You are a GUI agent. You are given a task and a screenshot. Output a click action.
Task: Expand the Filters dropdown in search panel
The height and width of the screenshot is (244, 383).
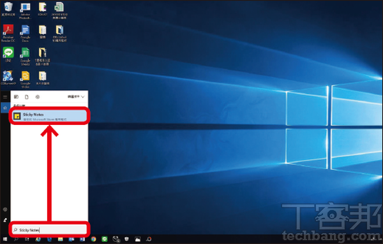coord(76,97)
